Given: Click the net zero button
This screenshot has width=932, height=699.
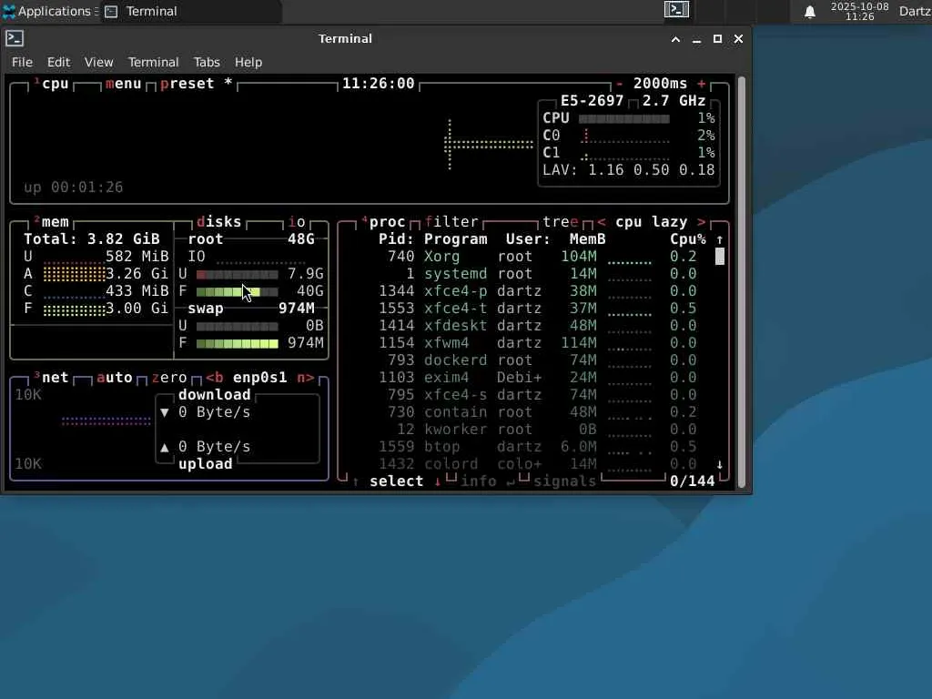Looking at the screenshot, I should pos(168,378).
